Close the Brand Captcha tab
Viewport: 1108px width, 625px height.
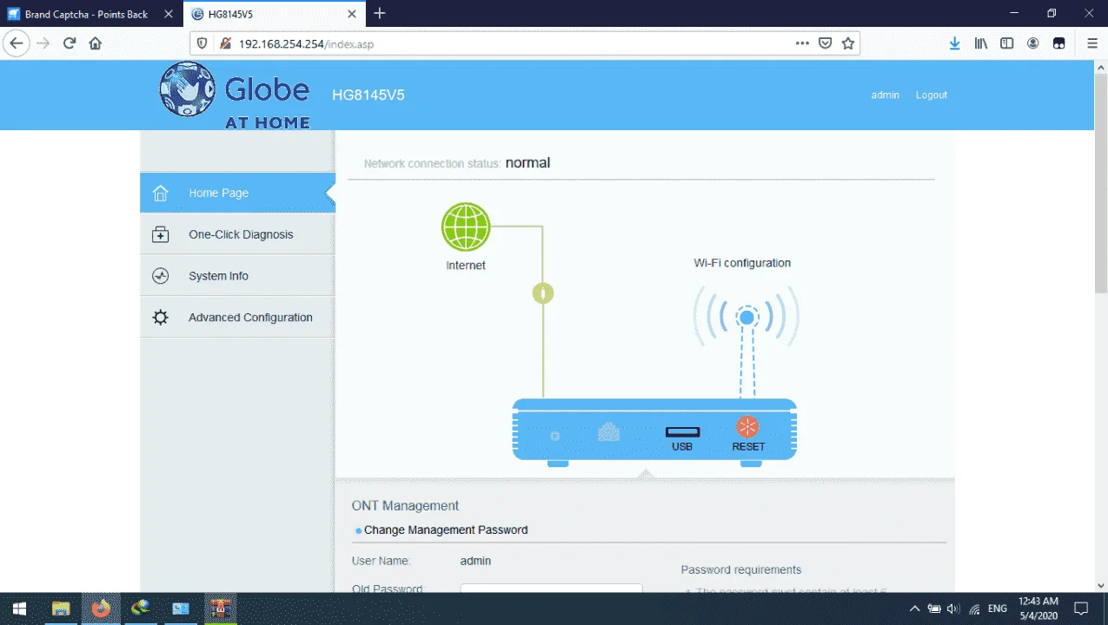[x=169, y=14]
